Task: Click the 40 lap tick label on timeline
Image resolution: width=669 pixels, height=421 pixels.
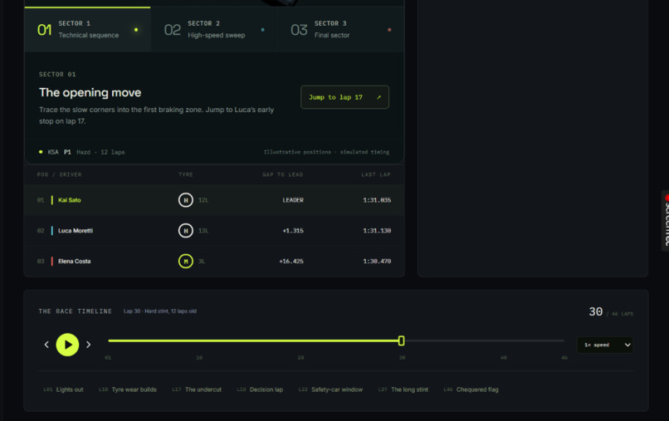Action: (x=504, y=358)
